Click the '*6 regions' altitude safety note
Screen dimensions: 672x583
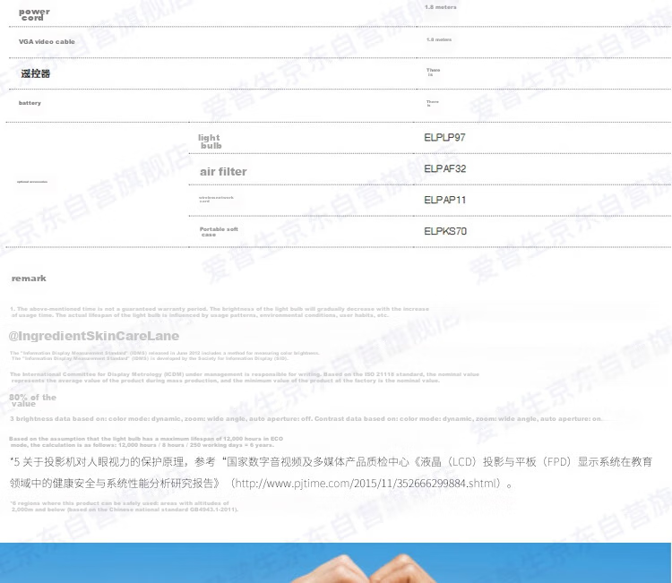125,506
